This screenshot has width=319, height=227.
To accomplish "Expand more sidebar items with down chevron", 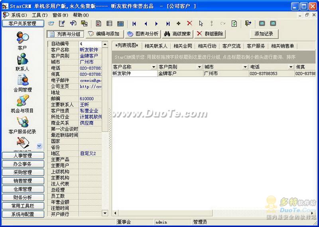I will tap(39, 146).
